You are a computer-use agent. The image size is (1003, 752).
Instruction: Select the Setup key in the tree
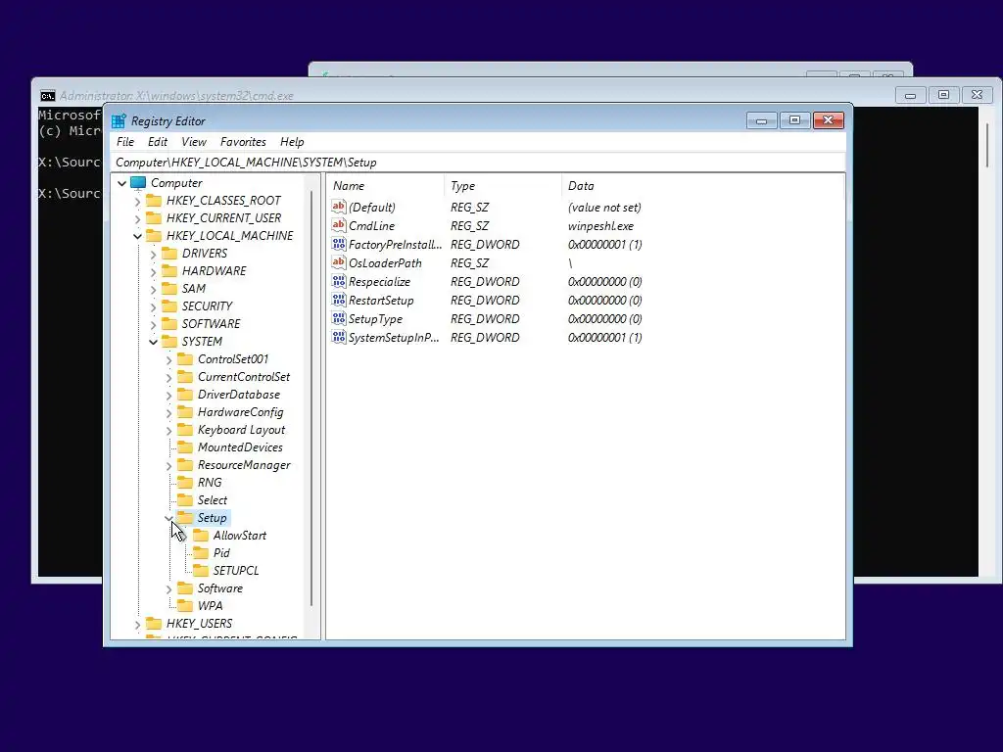click(212, 518)
